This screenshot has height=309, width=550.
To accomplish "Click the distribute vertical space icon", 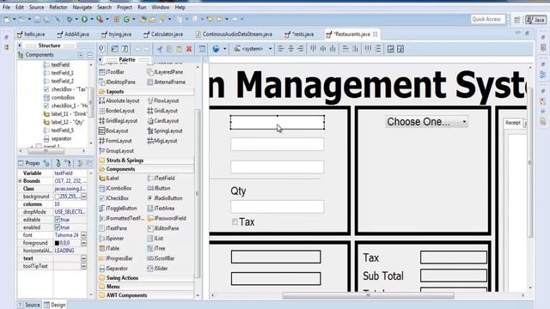I will (x=378, y=49).
